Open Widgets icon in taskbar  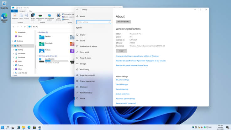click(x=18, y=127)
